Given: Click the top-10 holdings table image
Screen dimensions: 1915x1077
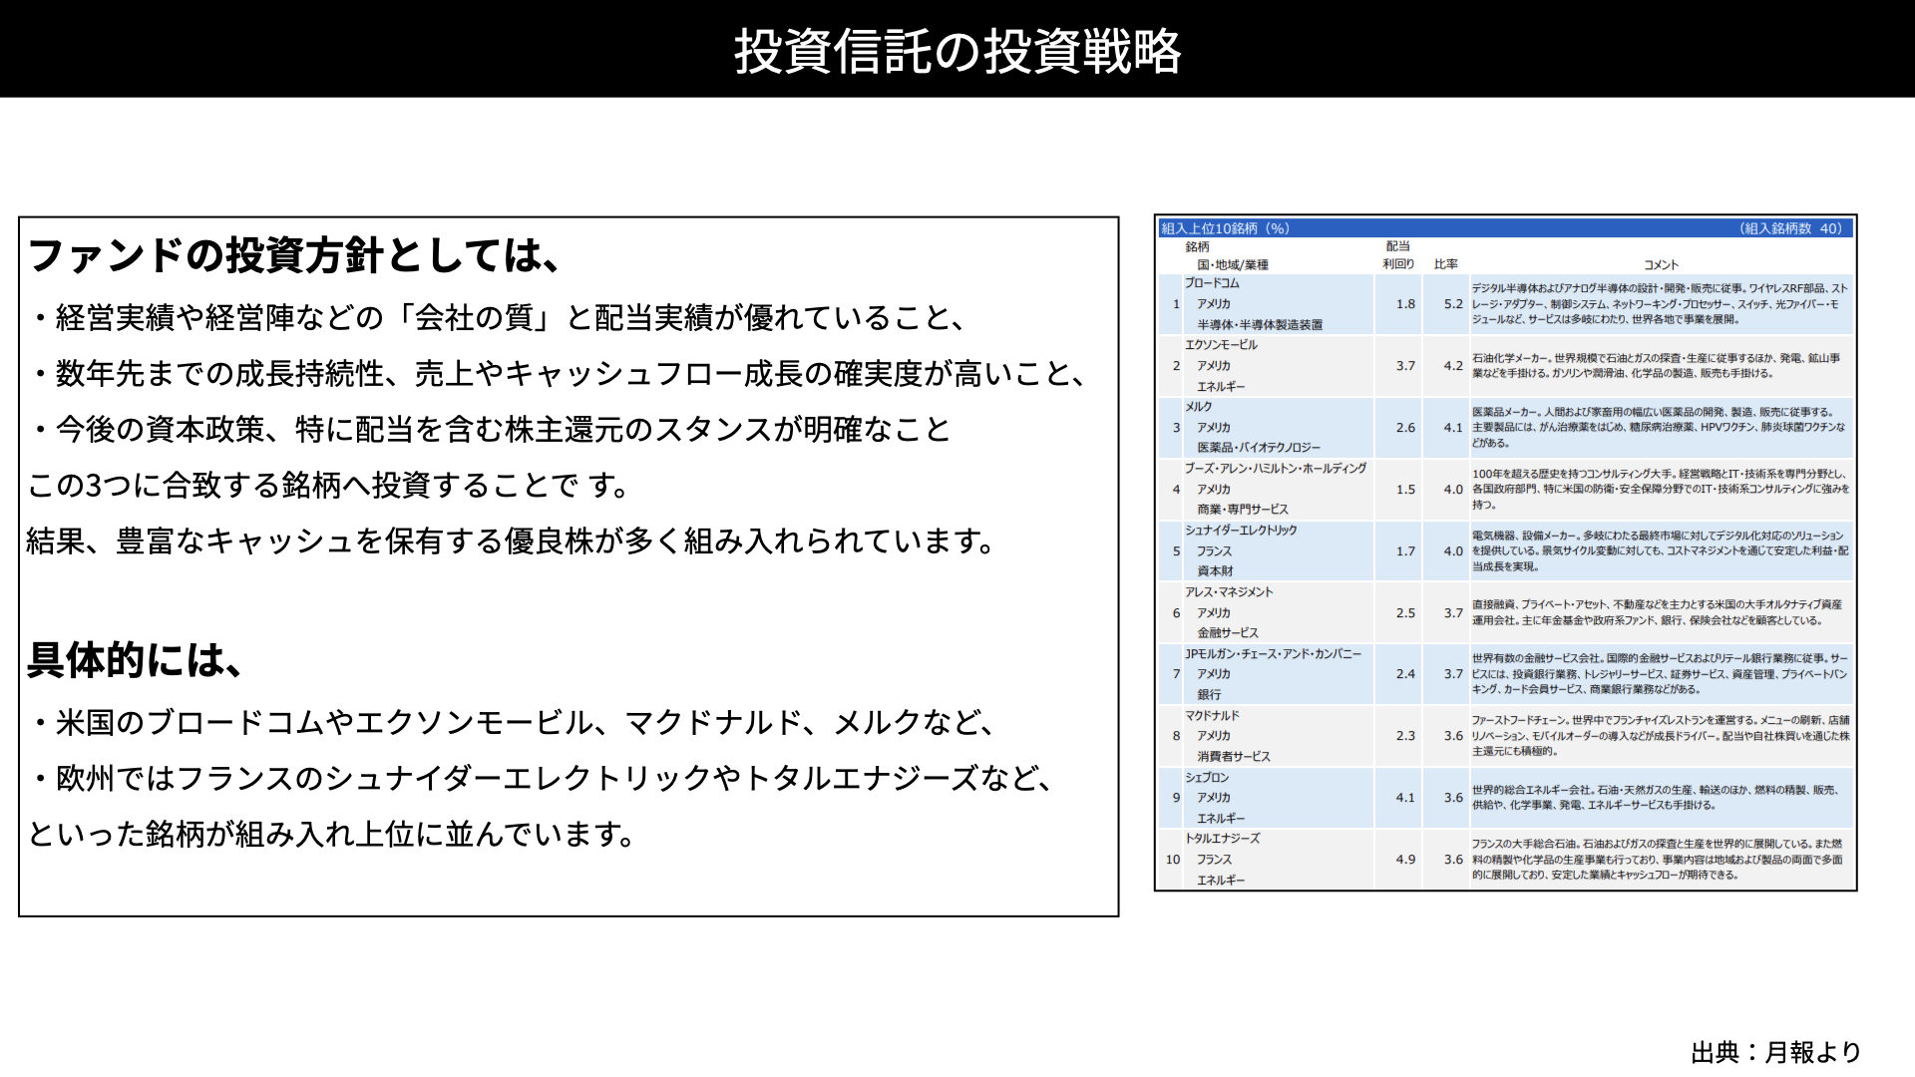Looking at the screenshot, I should pos(1505,552).
